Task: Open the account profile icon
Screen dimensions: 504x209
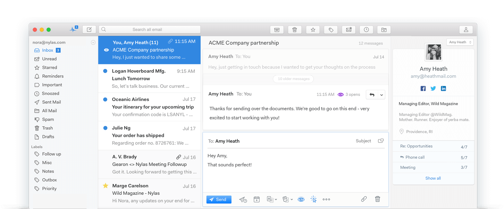Action: (466, 30)
